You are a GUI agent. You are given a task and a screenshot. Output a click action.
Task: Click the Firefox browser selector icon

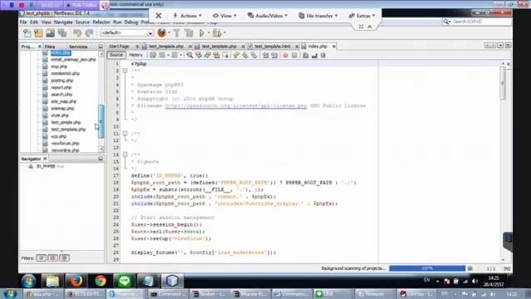point(163,33)
